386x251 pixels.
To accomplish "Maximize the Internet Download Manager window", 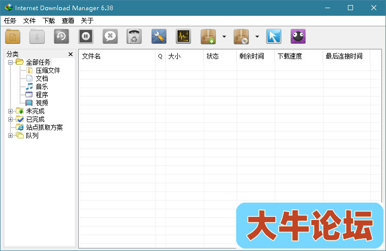I will (x=350, y=8).
